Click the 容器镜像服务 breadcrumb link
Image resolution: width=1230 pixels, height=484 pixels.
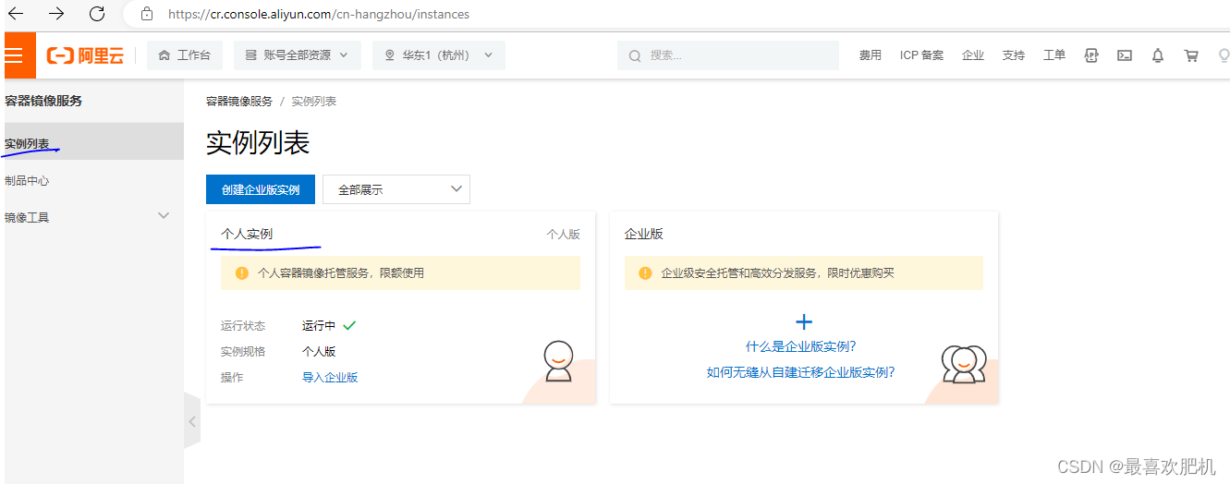239,102
